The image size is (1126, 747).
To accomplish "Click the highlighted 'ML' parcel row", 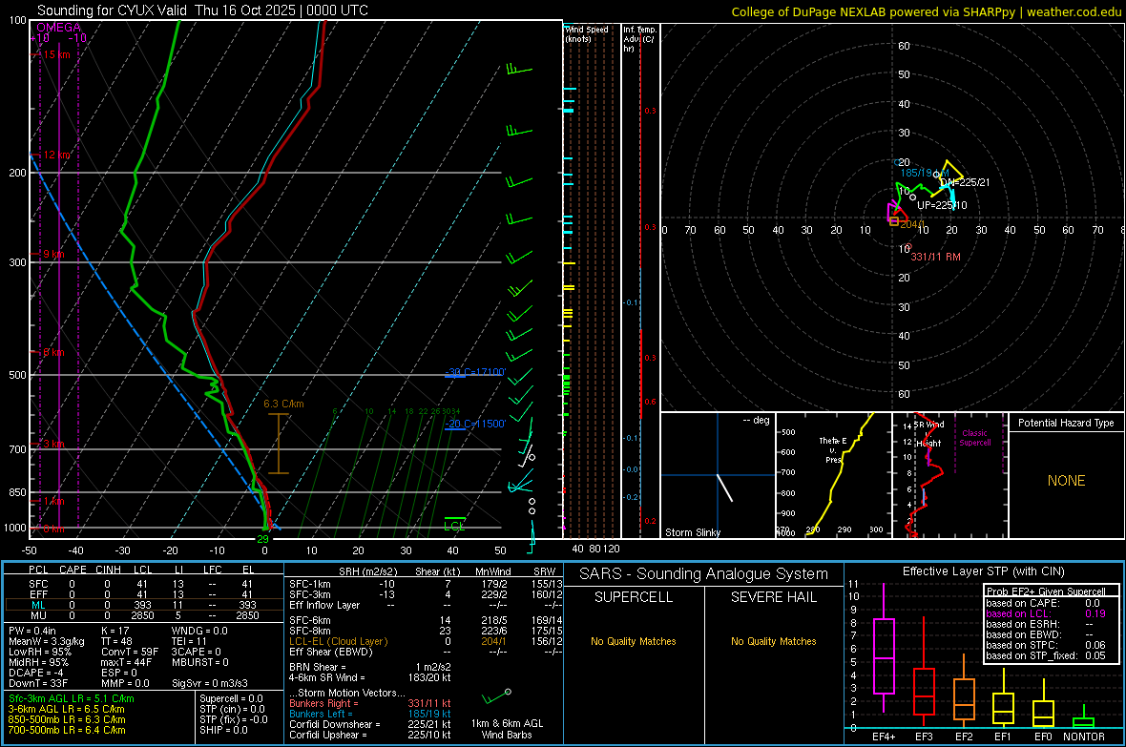I will (x=143, y=605).
